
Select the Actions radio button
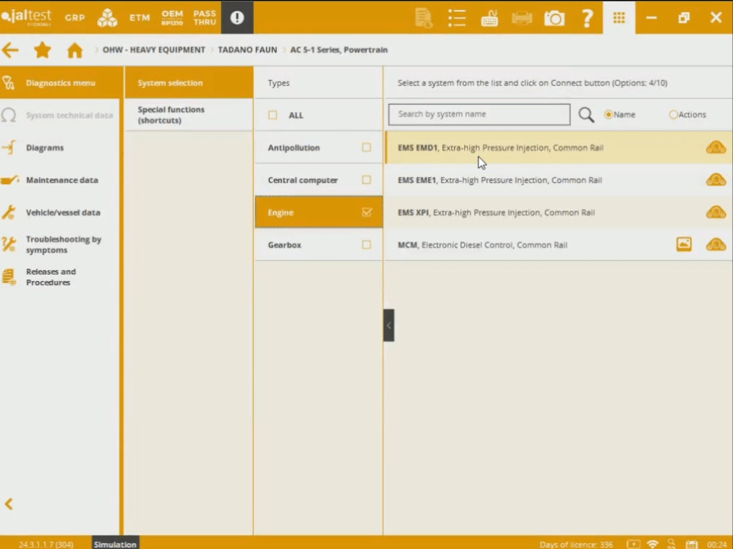coord(673,114)
